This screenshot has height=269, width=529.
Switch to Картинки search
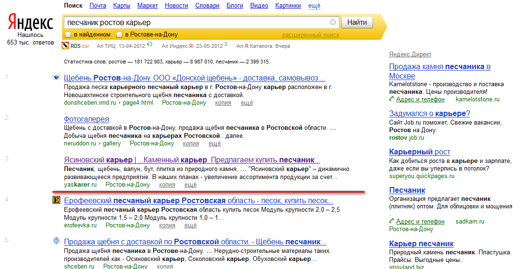288,6
